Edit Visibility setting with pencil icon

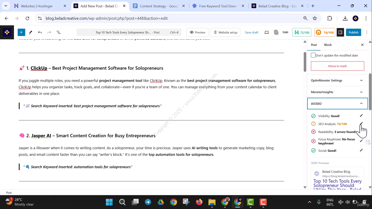click(361, 116)
